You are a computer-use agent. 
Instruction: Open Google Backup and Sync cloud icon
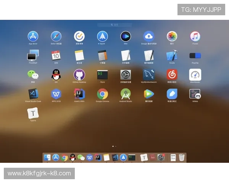[149, 36]
